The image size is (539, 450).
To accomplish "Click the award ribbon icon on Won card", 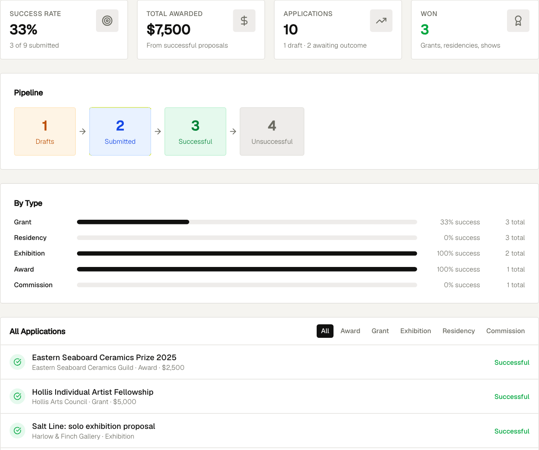I will click(x=518, y=21).
